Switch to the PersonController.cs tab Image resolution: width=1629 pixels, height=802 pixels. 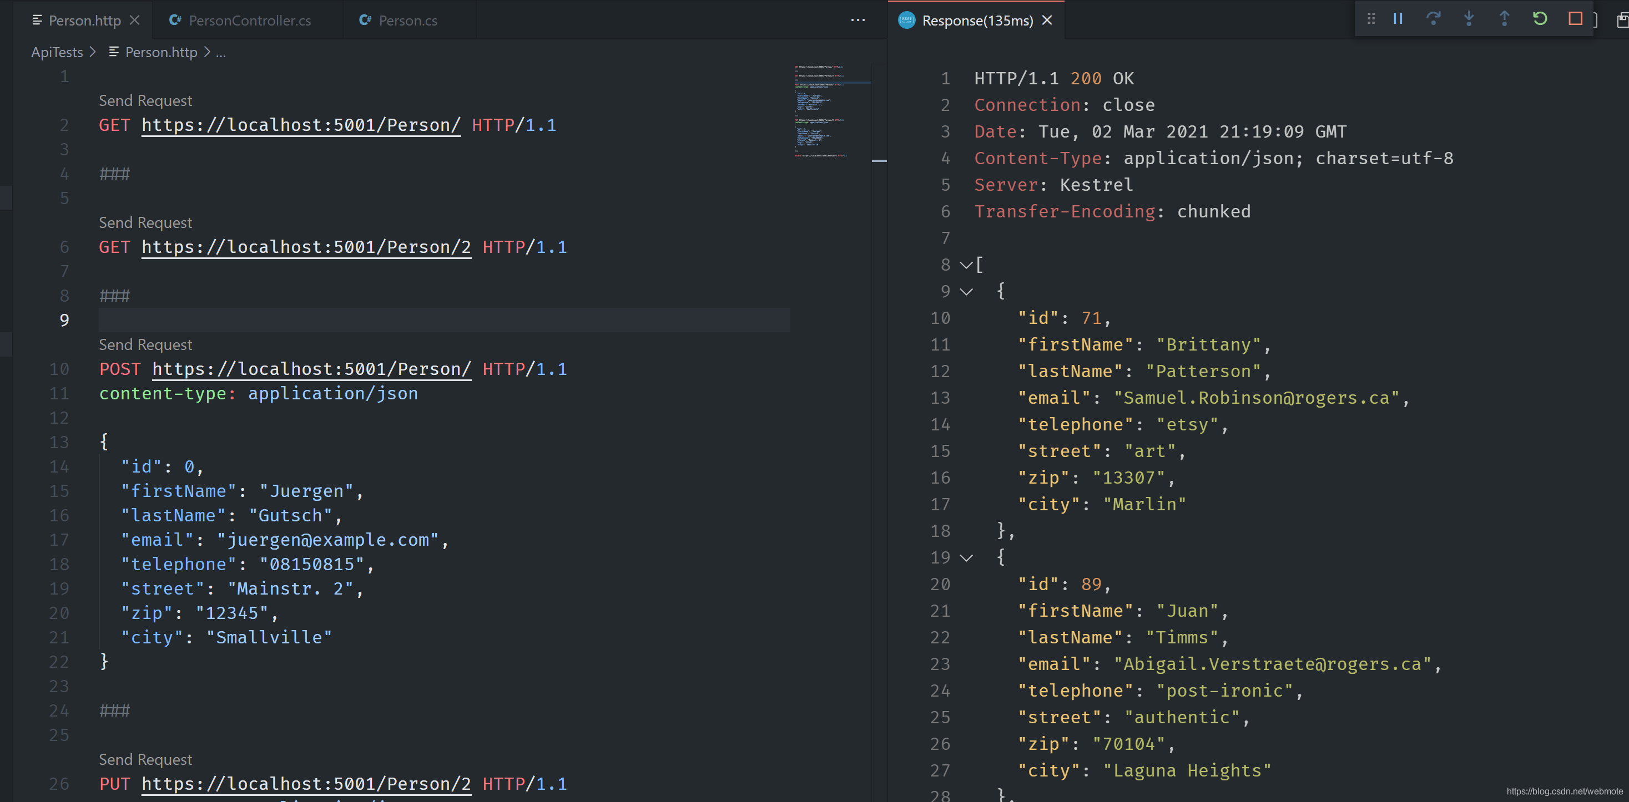[250, 20]
